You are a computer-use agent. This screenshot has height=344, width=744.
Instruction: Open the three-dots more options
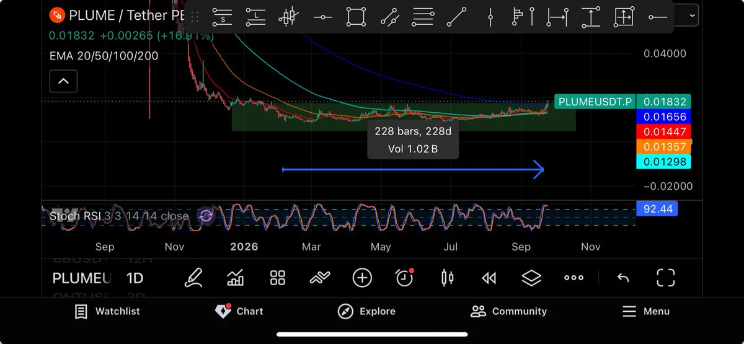tap(573, 278)
